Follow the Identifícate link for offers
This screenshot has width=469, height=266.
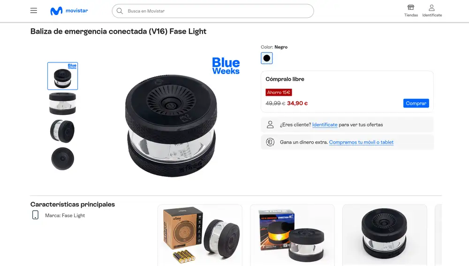click(x=325, y=125)
